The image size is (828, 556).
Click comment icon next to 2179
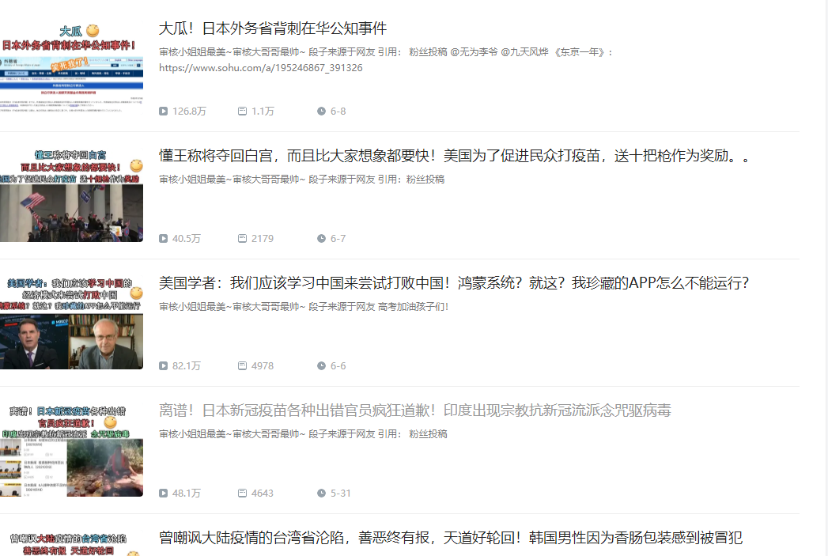point(242,238)
